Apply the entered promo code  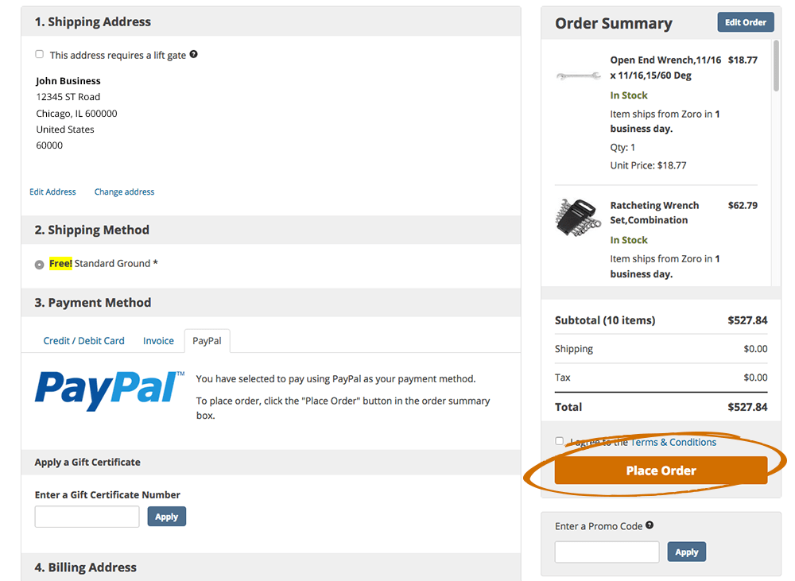click(686, 552)
